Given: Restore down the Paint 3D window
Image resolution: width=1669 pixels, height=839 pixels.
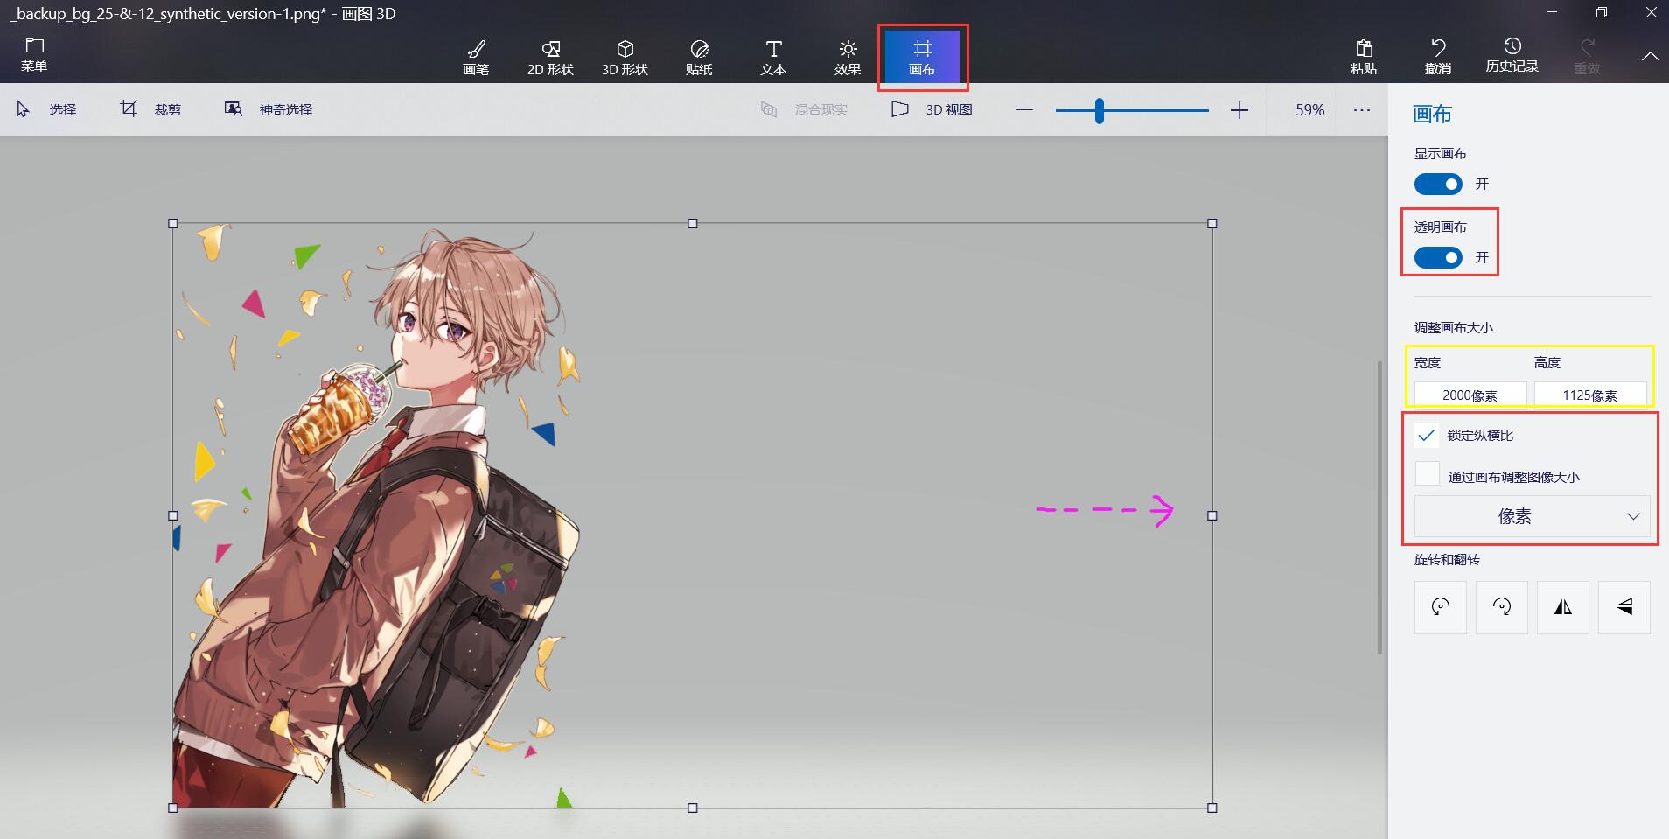Looking at the screenshot, I should point(1602,13).
